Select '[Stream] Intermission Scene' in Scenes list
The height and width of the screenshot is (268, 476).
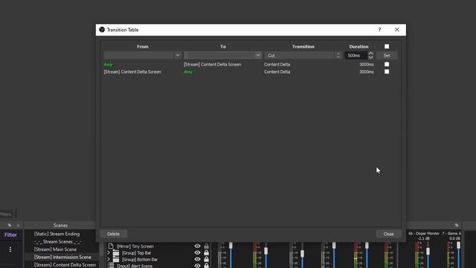62,257
